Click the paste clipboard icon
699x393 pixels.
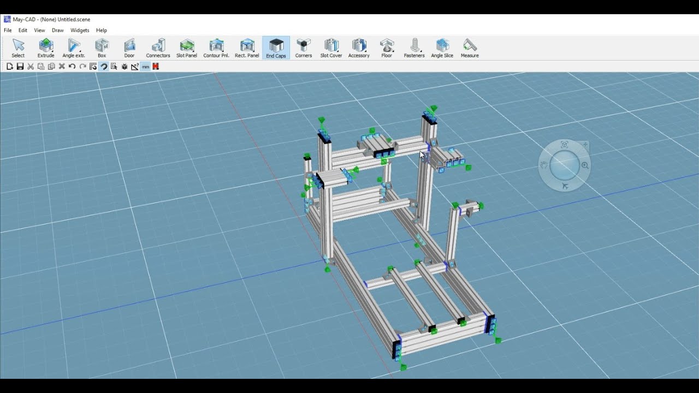tap(41, 67)
